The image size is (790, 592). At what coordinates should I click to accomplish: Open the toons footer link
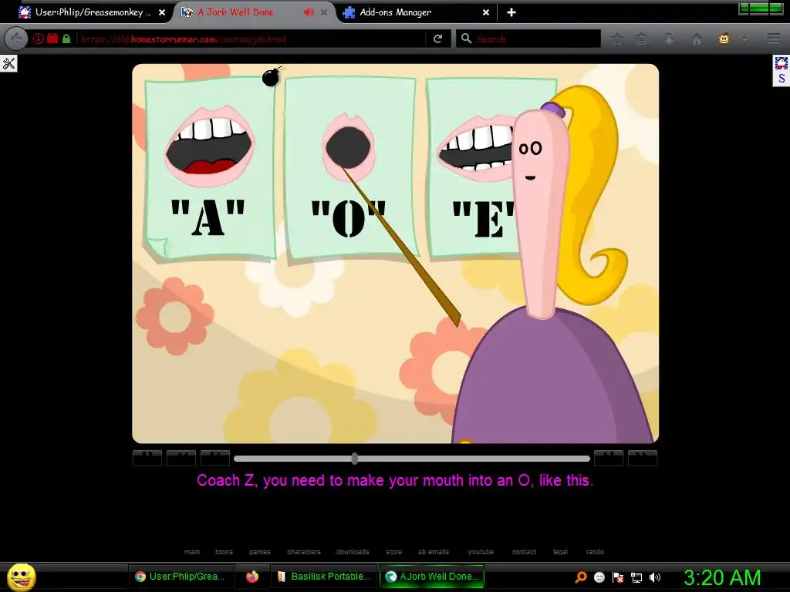(x=225, y=552)
